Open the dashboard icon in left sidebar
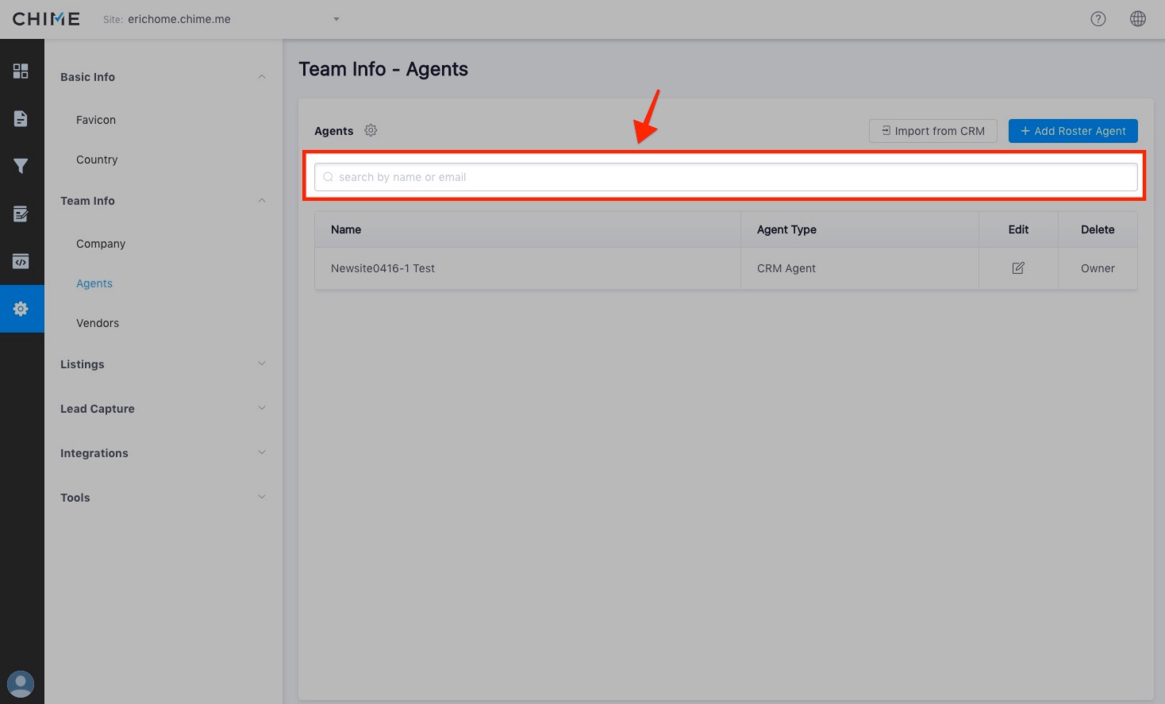 (21, 71)
